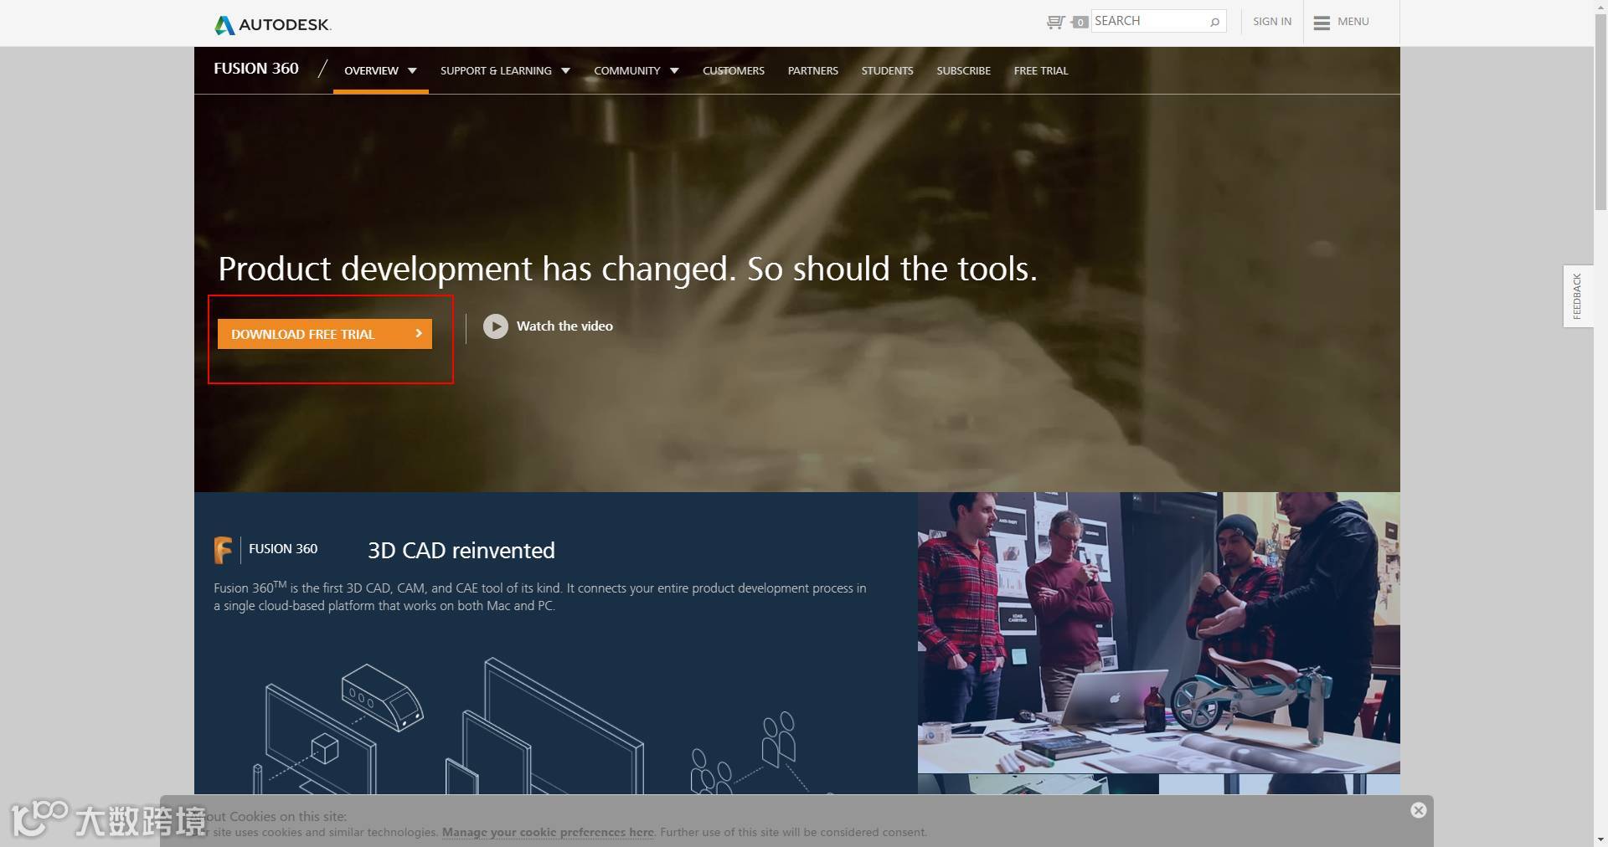The width and height of the screenshot is (1608, 847).
Task: Click the Fusion 360 orange F logo
Action: [223, 550]
